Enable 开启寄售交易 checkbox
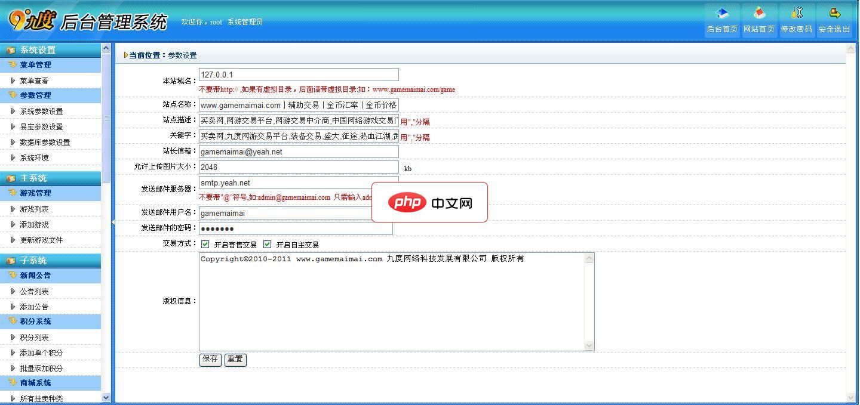 point(205,244)
